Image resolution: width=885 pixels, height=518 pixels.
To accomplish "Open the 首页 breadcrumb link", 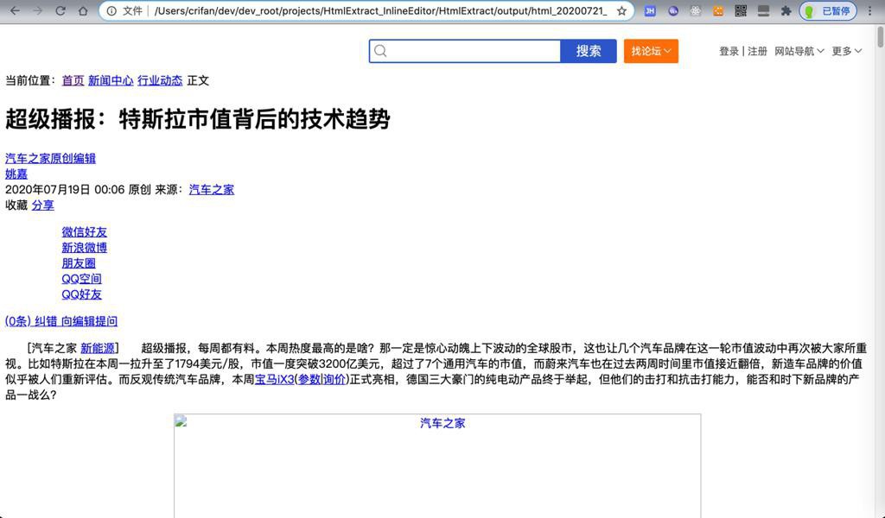I will click(x=73, y=80).
